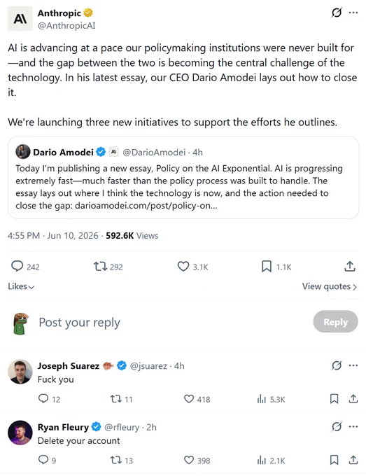Bookmark the Anthropic post with 1.1K bookmarks
The image size is (366, 476).
[267, 266]
